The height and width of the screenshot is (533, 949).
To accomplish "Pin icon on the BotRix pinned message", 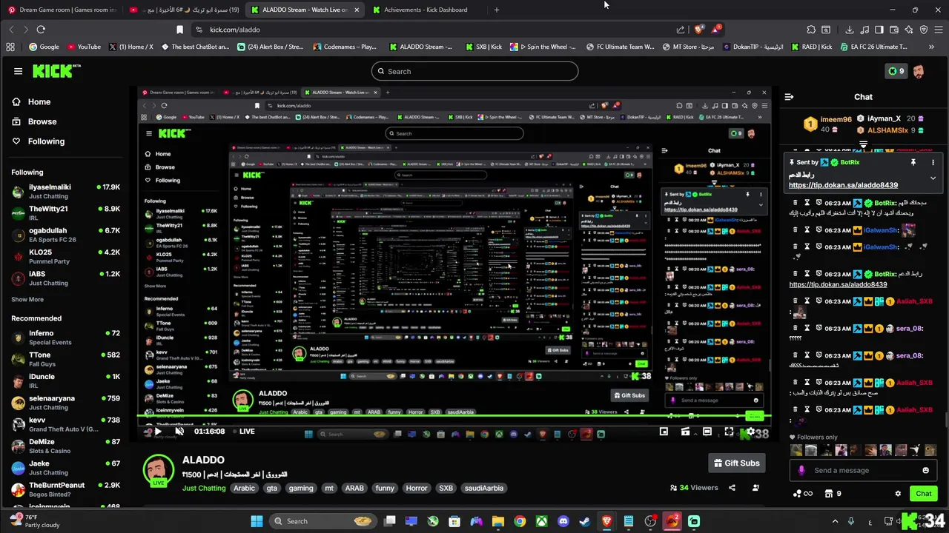I will tap(913, 162).
